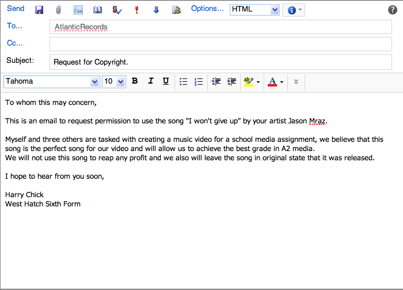Expand more formatting options with double chevron
This screenshot has width=403, height=290.
pyautogui.click(x=296, y=82)
